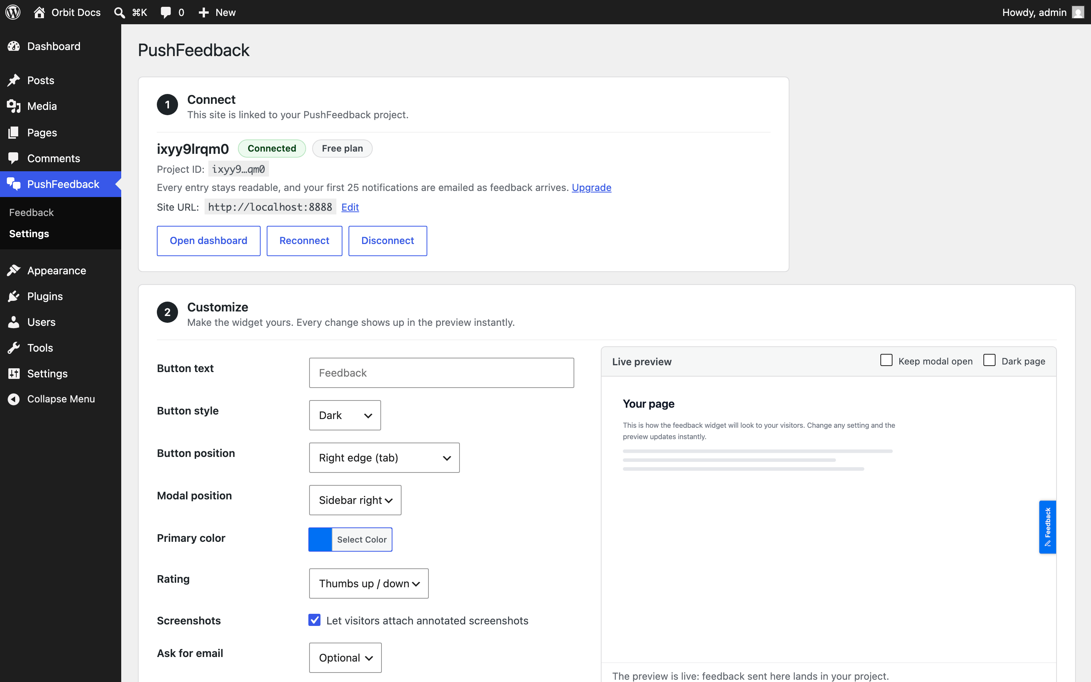Click the Posts pin icon
This screenshot has height=682, width=1091.
pos(14,80)
